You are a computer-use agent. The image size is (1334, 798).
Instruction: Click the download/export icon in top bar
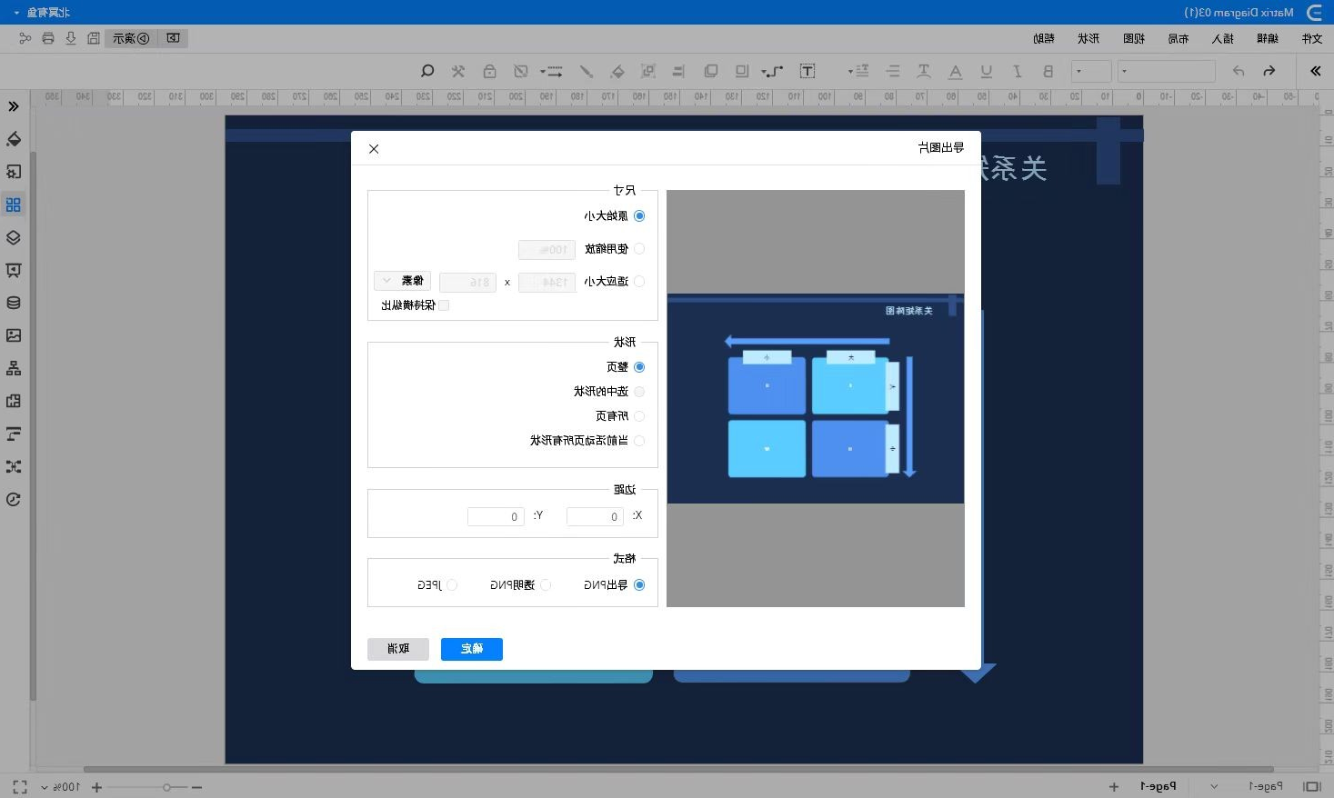click(71, 38)
